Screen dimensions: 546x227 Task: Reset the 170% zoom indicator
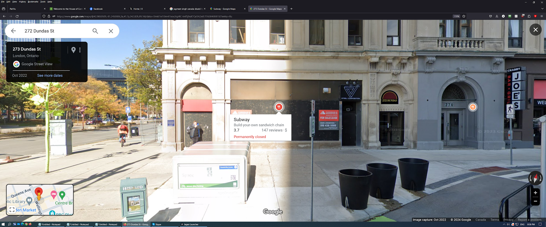[456, 16]
